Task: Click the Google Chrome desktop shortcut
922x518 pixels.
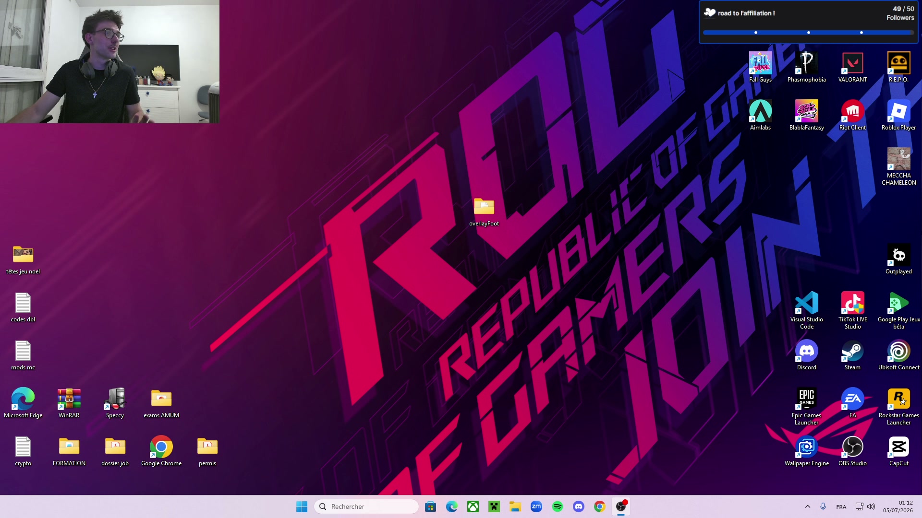Action: tap(161, 451)
